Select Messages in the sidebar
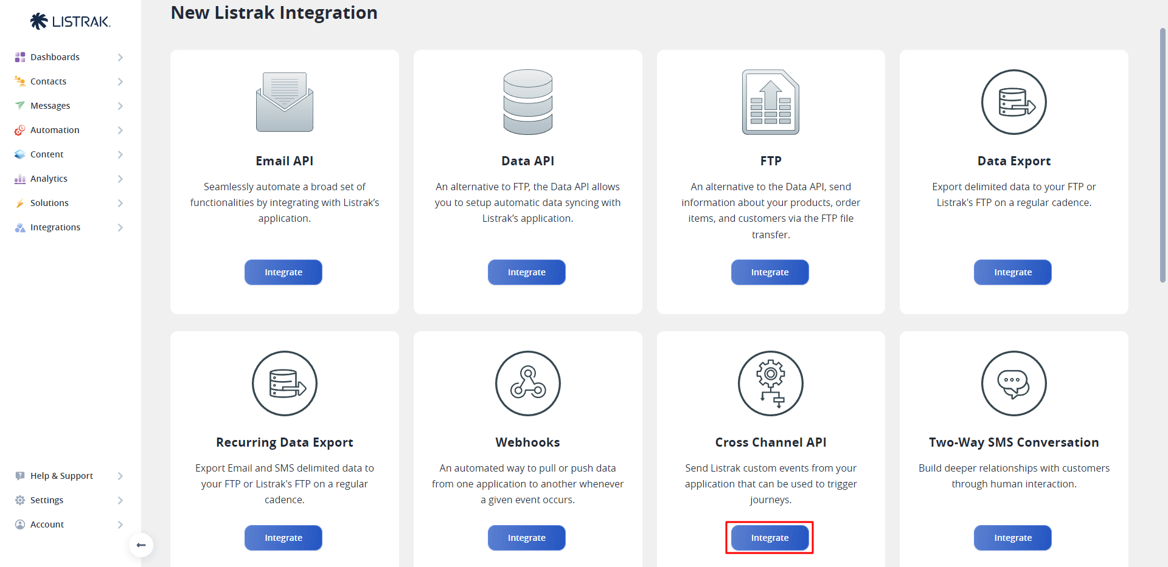Screen dimensions: 1168x567 click(50, 106)
